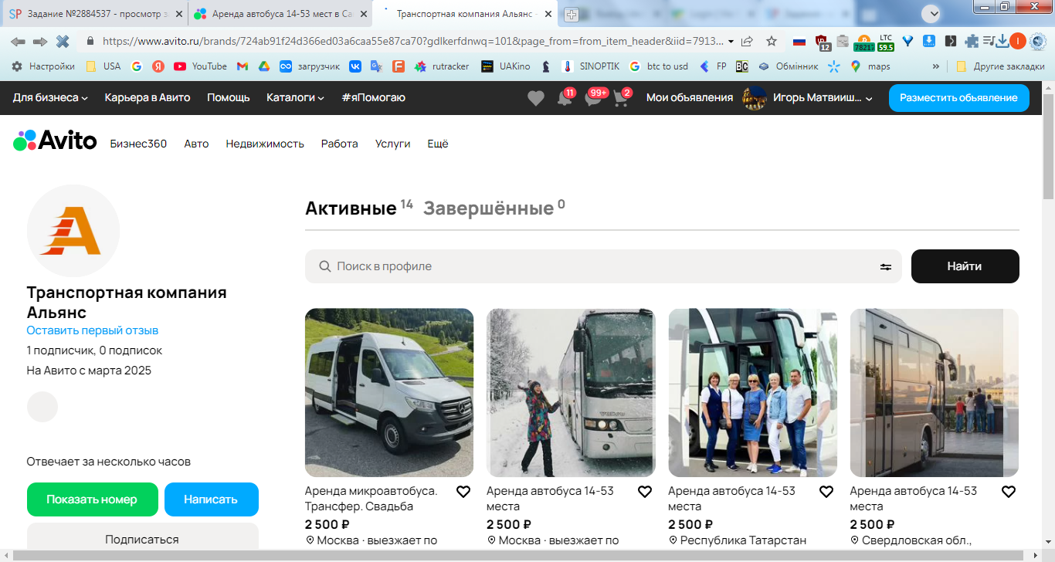Favorite the Tatarstan bus rental listing

tap(826, 492)
